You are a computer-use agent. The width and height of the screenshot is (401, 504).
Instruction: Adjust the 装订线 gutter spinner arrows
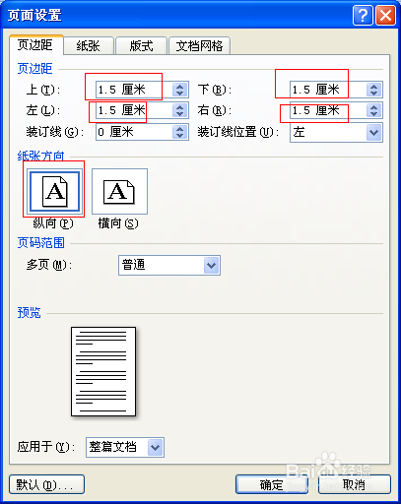point(180,132)
